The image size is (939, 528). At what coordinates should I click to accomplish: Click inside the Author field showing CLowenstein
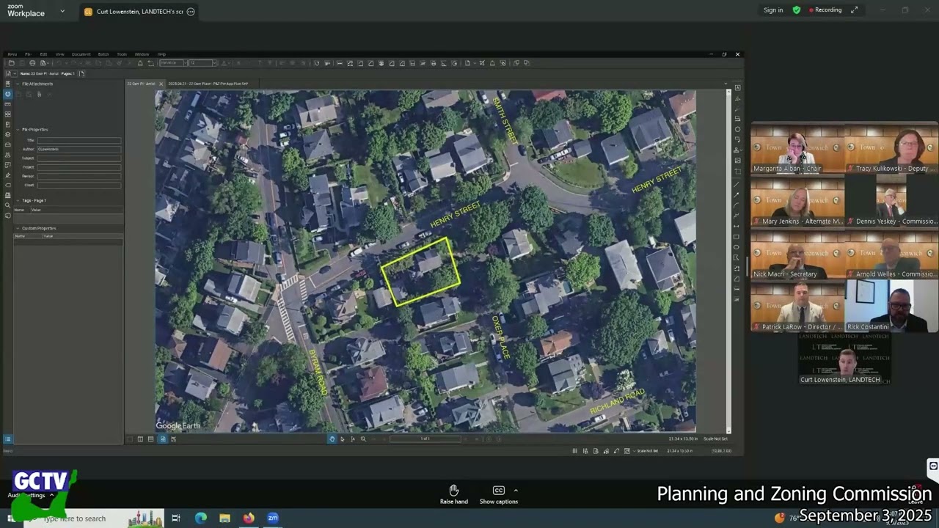pos(78,149)
